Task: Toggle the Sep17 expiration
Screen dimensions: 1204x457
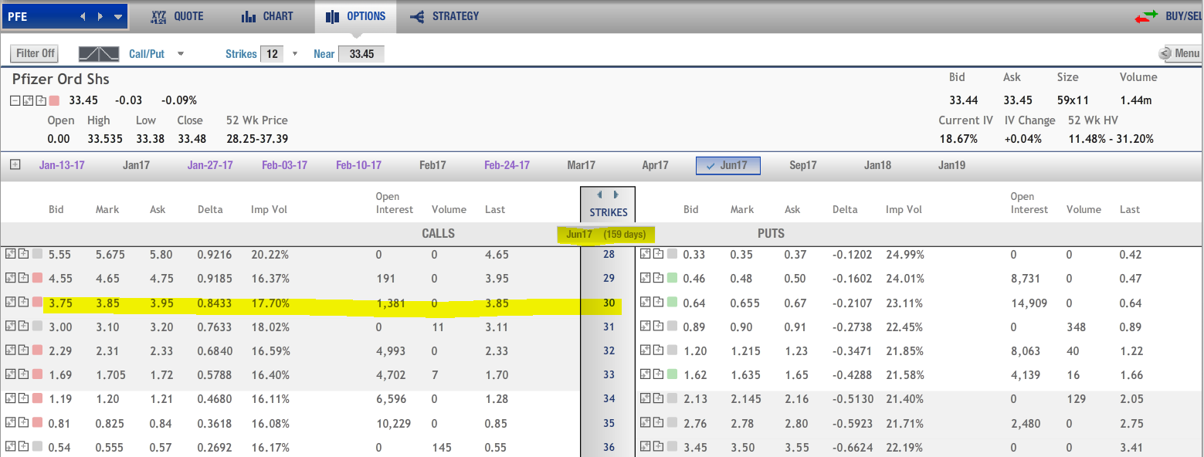Action: point(803,165)
